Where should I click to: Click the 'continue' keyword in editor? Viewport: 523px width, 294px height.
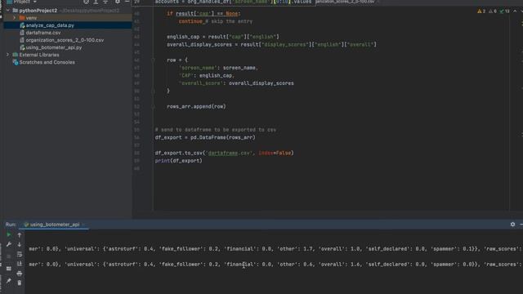pos(190,21)
